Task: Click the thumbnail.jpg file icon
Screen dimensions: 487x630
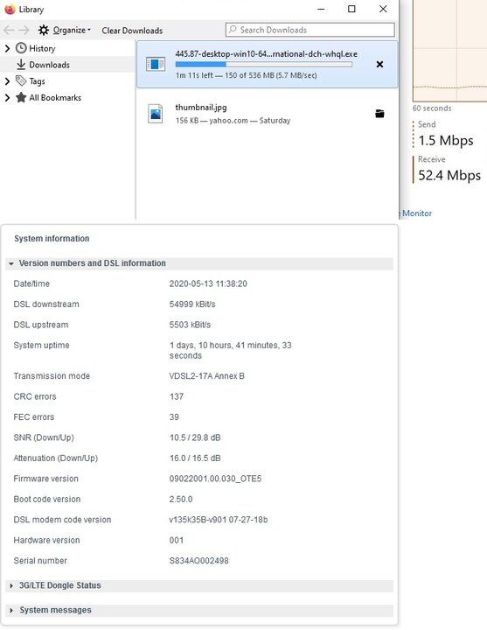Action: pyautogui.click(x=156, y=114)
